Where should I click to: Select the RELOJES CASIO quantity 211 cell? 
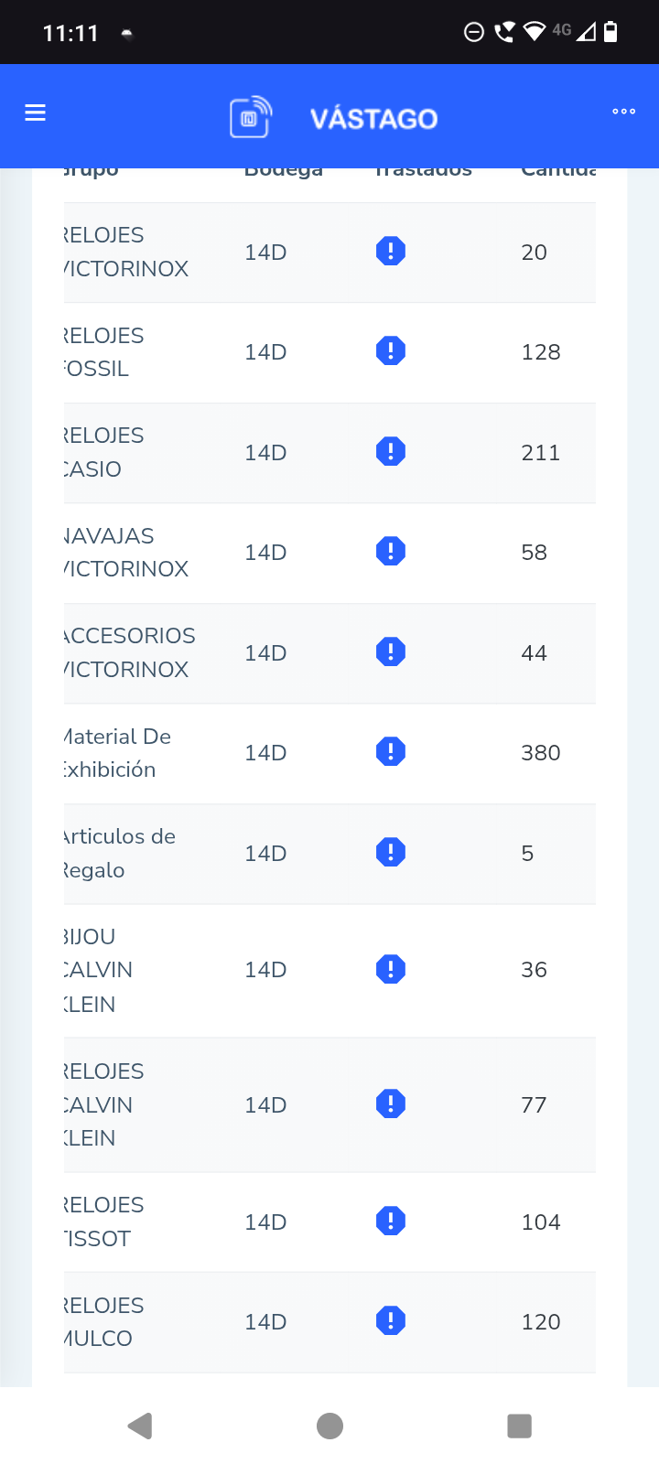click(x=540, y=453)
